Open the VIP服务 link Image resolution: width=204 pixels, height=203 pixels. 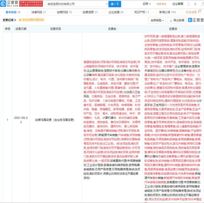pos(161,4)
